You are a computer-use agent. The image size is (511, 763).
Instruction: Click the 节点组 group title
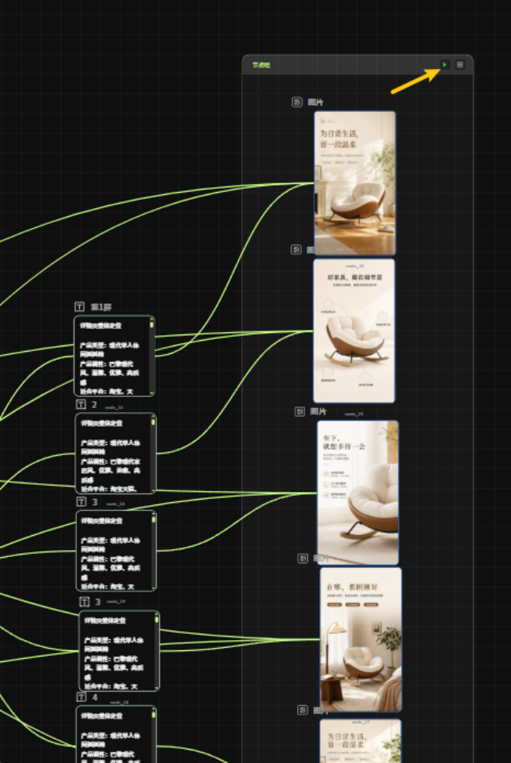tap(261, 65)
